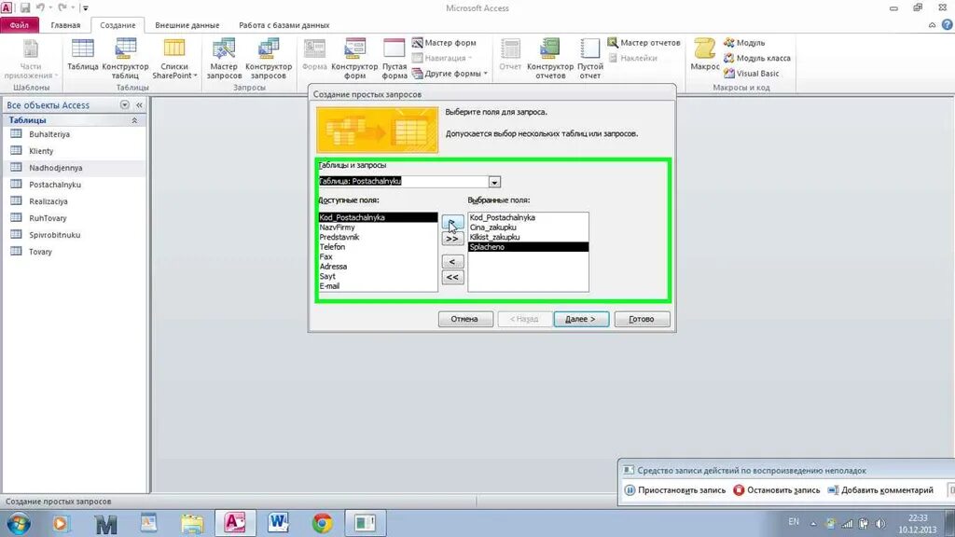The height and width of the screenshot is (537, 955).
Task: Open Visual Basic editor
Action: [x=752, y=73]
